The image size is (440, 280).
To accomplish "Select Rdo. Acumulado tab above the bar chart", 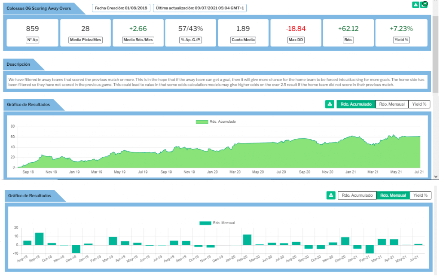I will [357, 195].
